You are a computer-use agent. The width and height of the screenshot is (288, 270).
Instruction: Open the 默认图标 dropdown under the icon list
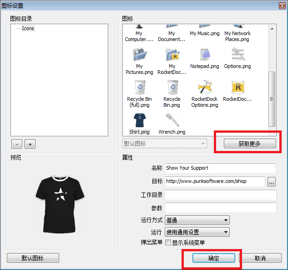click(165, 144)
